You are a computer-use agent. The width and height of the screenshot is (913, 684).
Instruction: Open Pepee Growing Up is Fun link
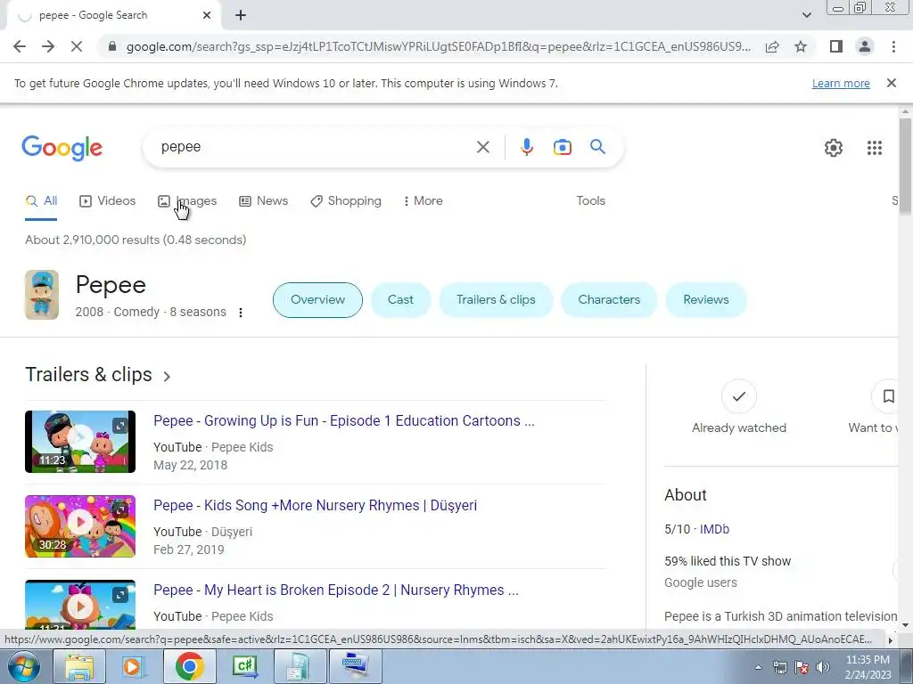[x=343, y=421]
